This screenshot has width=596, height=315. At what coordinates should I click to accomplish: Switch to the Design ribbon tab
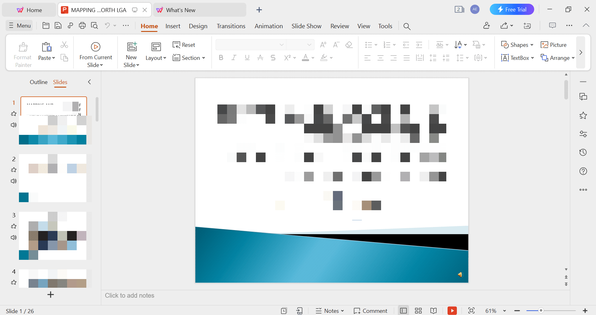point(198,26)
